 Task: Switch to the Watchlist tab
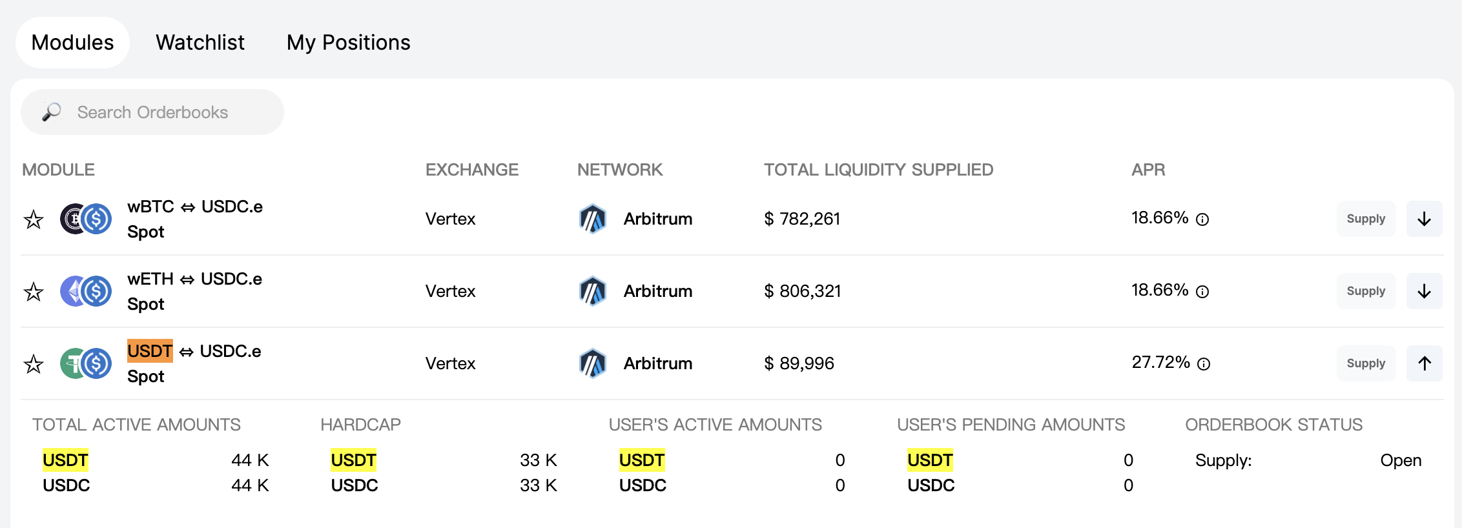point(200,43)
